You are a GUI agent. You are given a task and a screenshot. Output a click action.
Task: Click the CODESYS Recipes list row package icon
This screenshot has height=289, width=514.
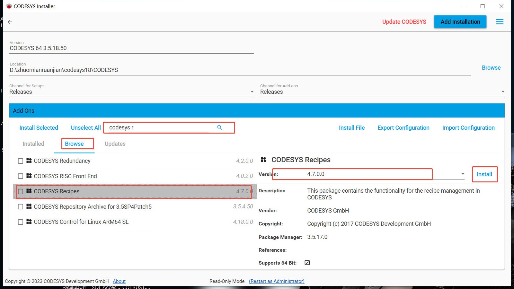click(29, 191)
